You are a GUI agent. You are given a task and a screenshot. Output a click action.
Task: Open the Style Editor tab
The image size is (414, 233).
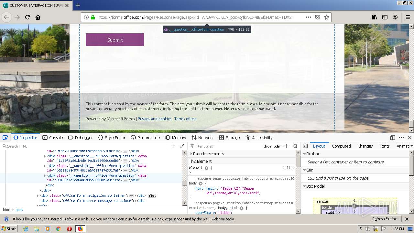click(112, 138)
